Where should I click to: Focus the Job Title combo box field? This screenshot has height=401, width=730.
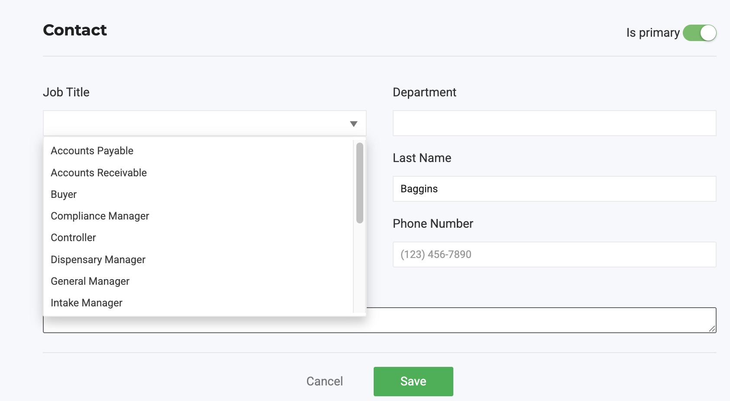[x=195, y=124]
